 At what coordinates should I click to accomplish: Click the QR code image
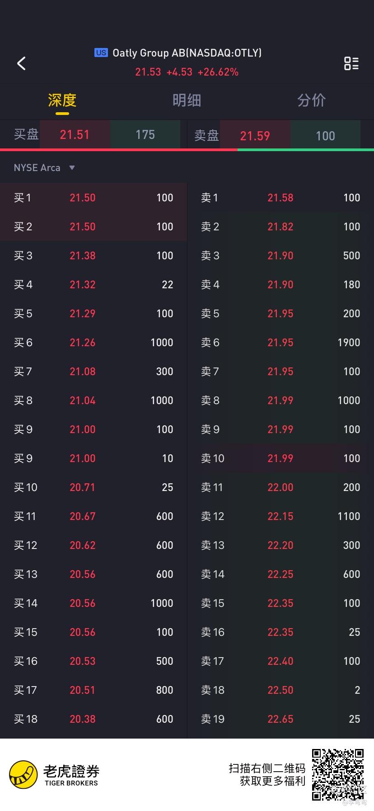(x=338, y=775)
